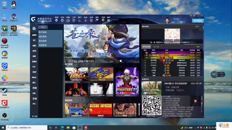Select the SFC platform tab

34,51
